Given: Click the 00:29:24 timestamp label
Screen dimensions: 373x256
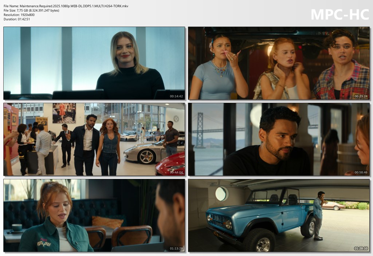Looking at the screenshot, I should coord(361,96).
